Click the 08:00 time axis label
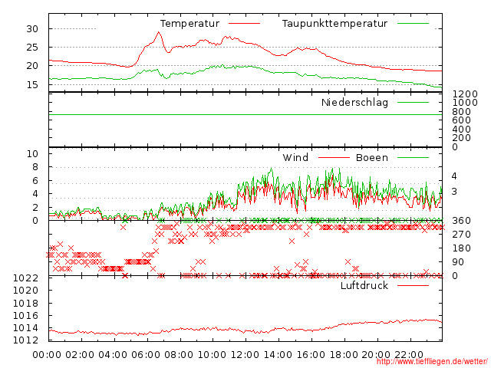Screen dimensions: 491x368 pyautogui.click(x=179, y=355)
